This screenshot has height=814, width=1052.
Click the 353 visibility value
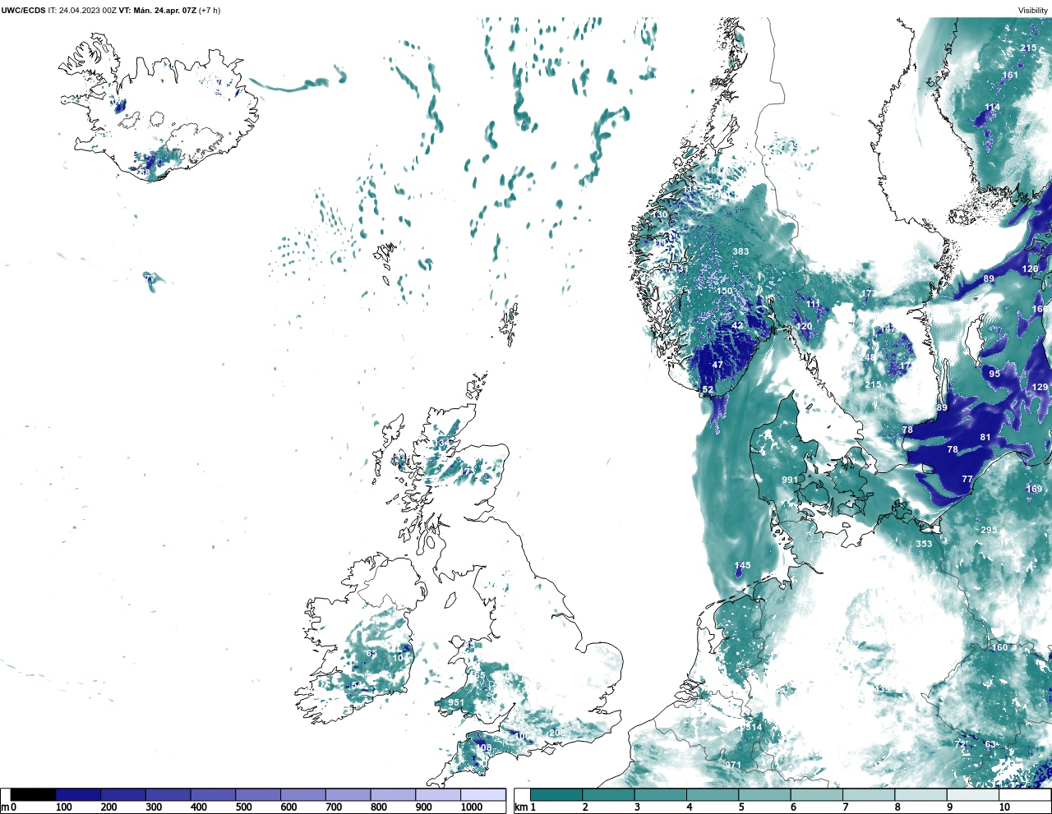point(924,545)
